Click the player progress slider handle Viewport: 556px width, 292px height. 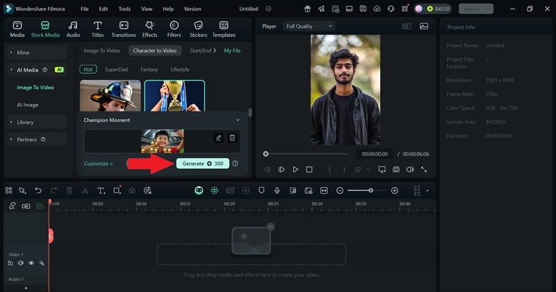[x=265, y=154]
